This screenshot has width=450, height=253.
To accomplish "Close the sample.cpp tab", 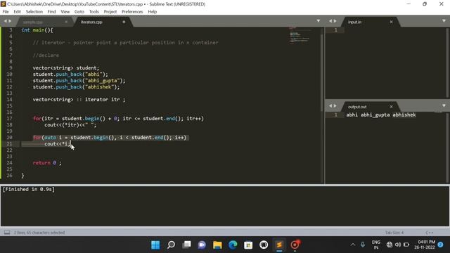I will pyautogui.click(x=66, y=22).
